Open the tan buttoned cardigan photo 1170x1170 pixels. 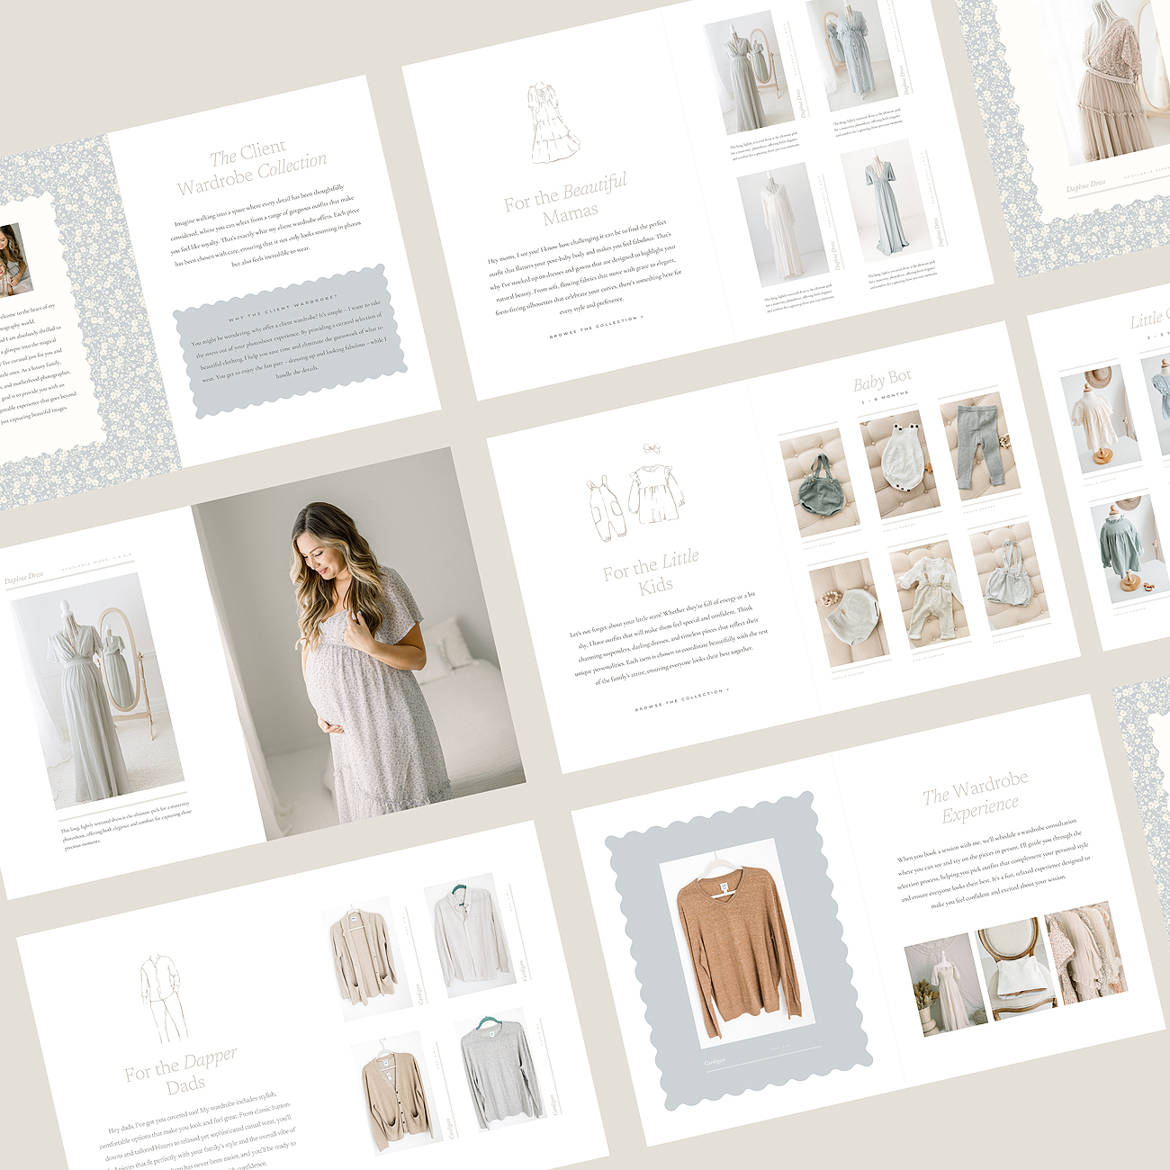pyautogui.click(x=396, y=1093)
